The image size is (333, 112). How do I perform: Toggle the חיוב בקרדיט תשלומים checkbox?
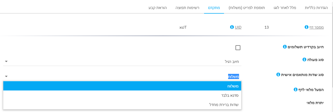(238, 48)
